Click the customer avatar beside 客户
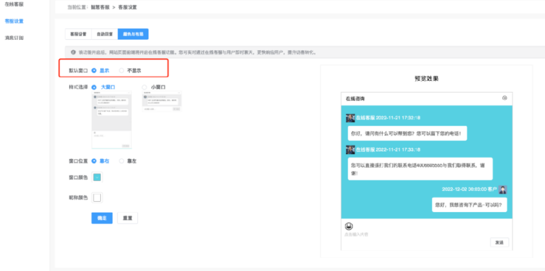 coord(503,189)
